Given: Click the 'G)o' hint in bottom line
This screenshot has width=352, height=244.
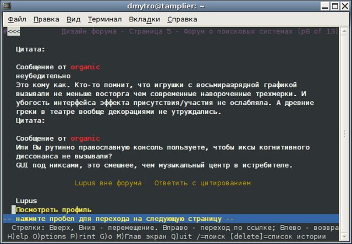Looking at the screenshot, I should point(106,236).
